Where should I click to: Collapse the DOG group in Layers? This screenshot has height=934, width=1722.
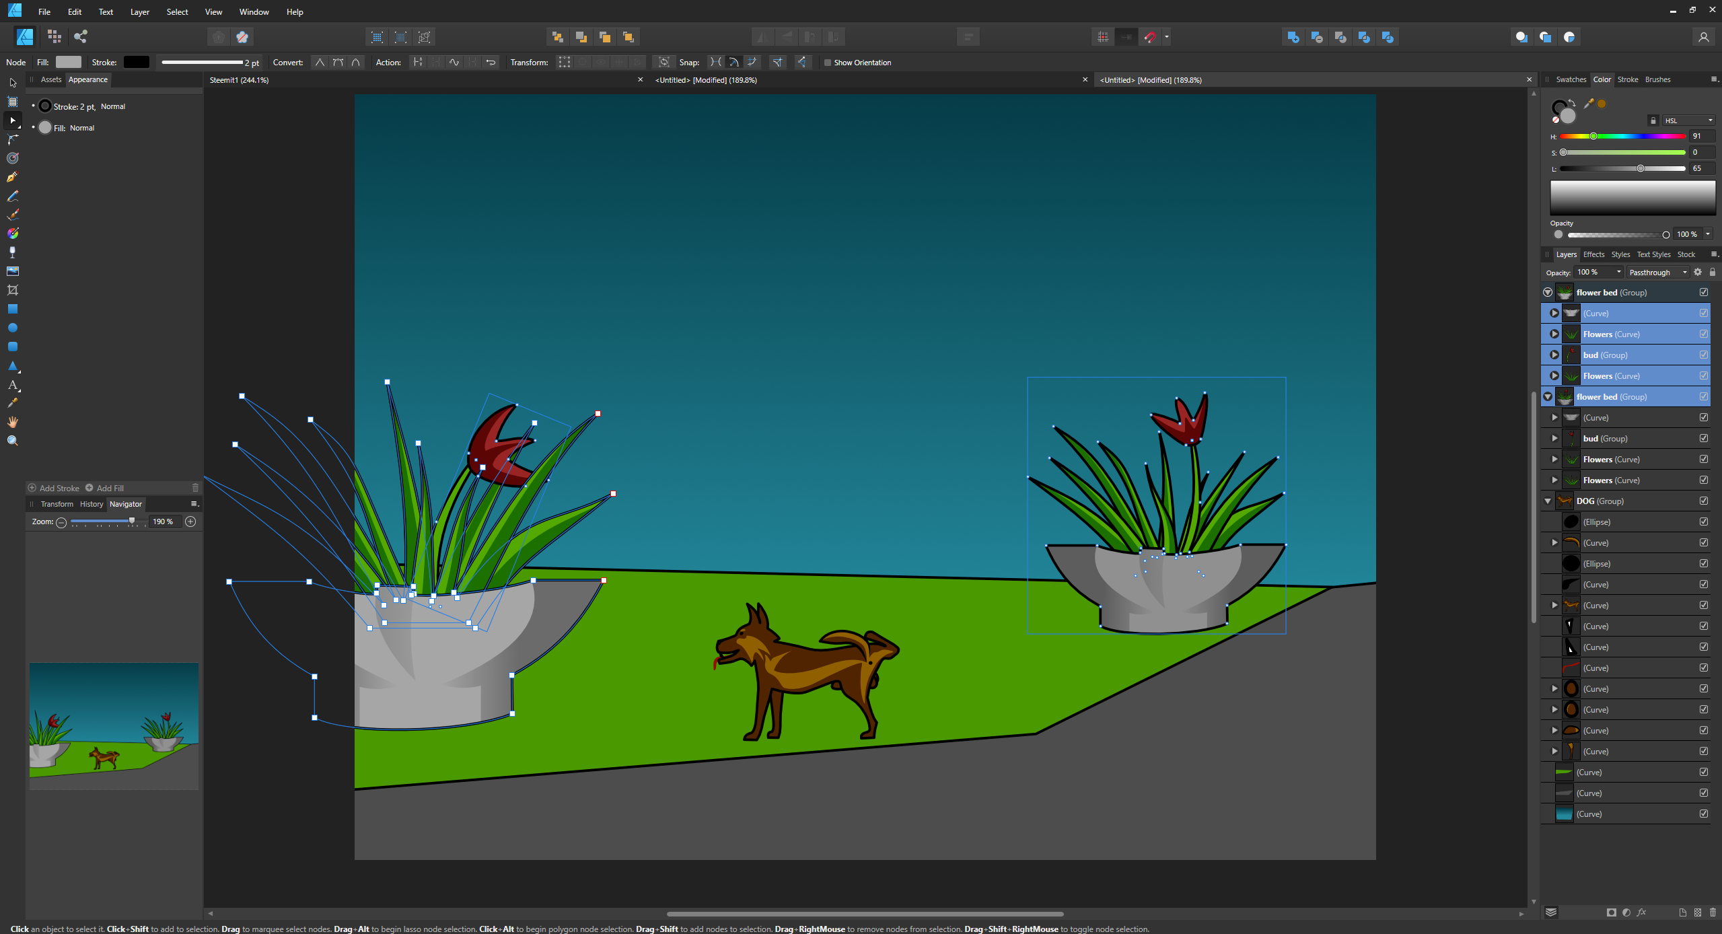[x=1548, y=501]
